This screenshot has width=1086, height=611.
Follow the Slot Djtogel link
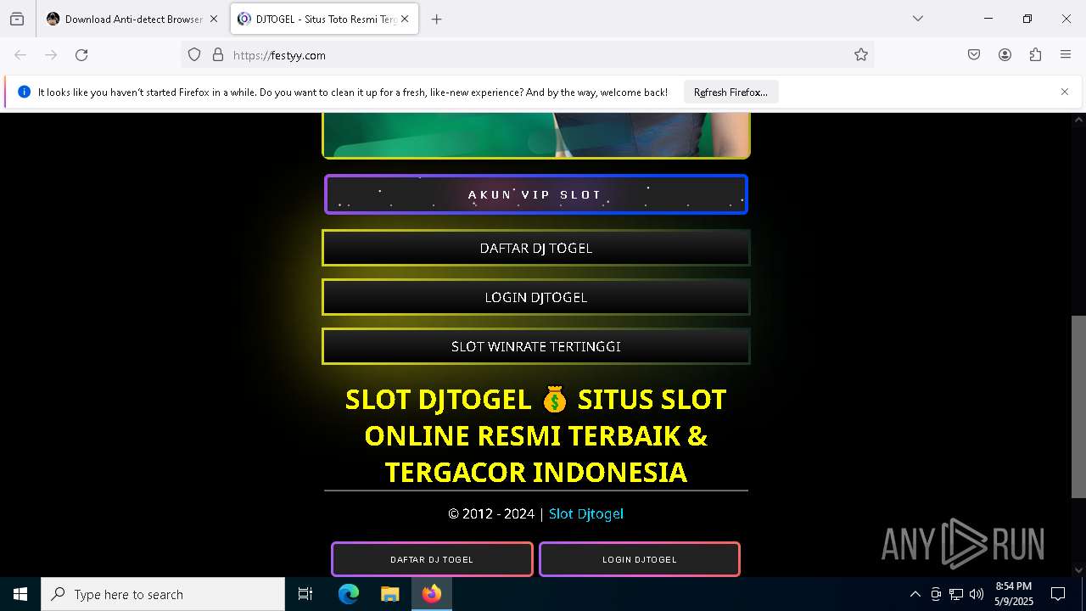(x=586, y=513)
